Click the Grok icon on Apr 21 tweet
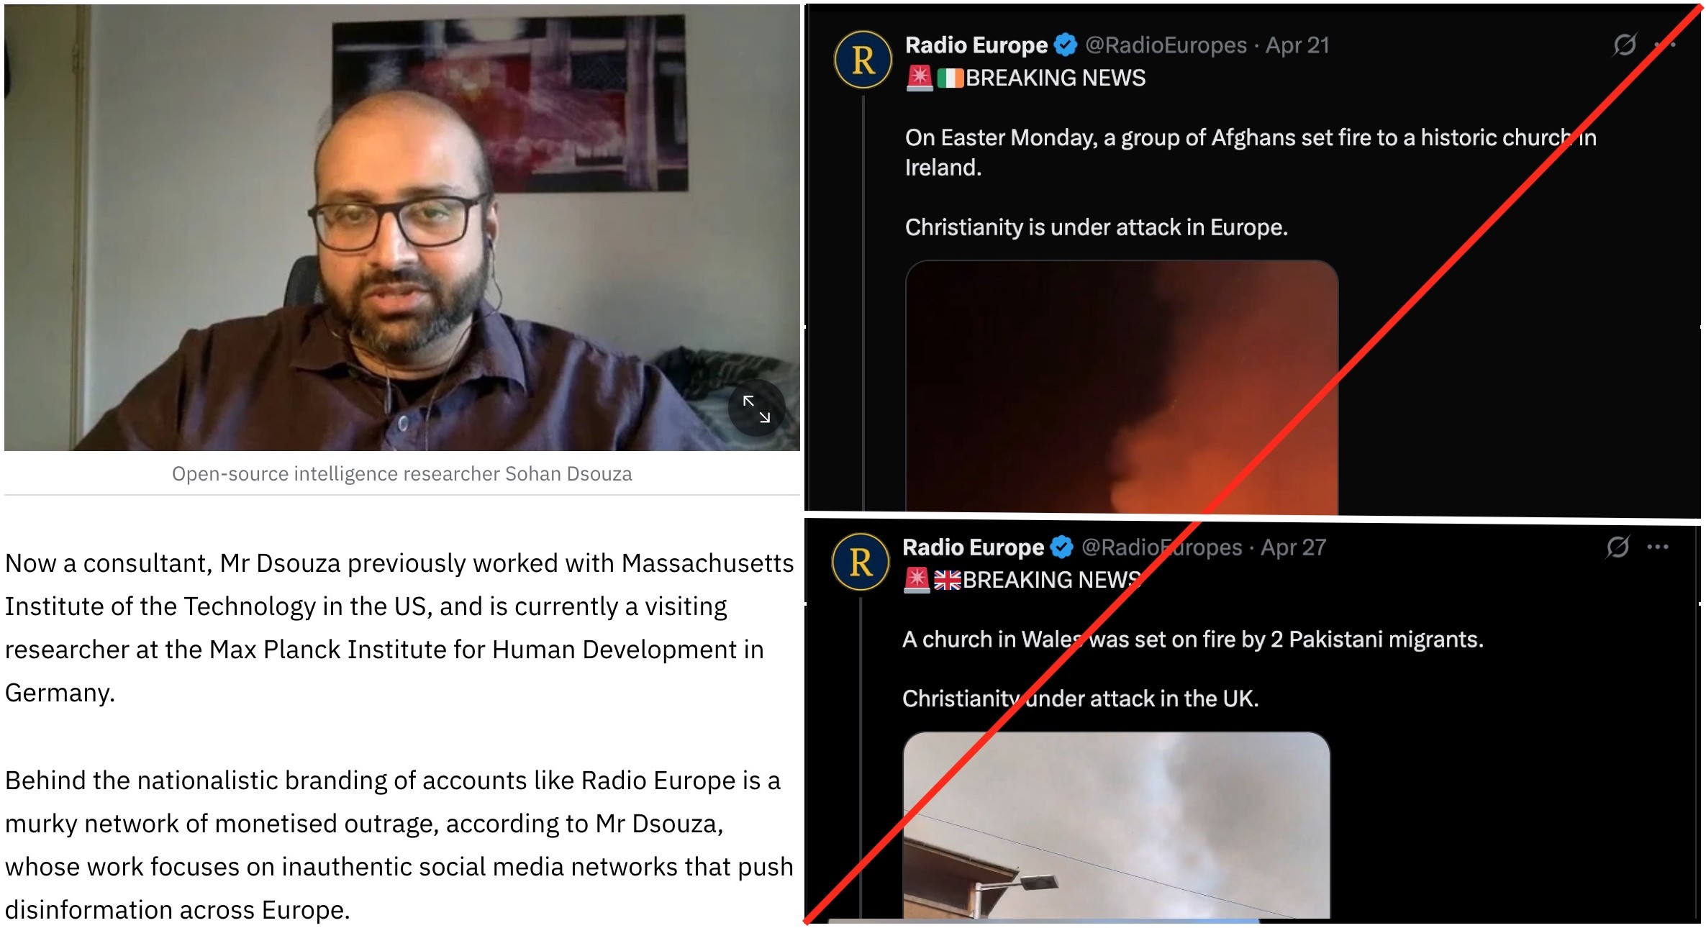Image resolution: width=1706 pixels, height=928 pixels. pos(1625,45)
